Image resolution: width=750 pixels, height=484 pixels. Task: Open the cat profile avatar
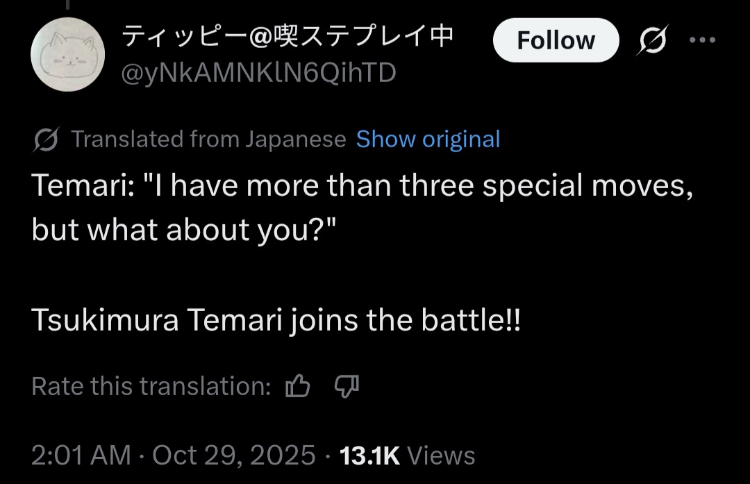click(x=69, y=54)
